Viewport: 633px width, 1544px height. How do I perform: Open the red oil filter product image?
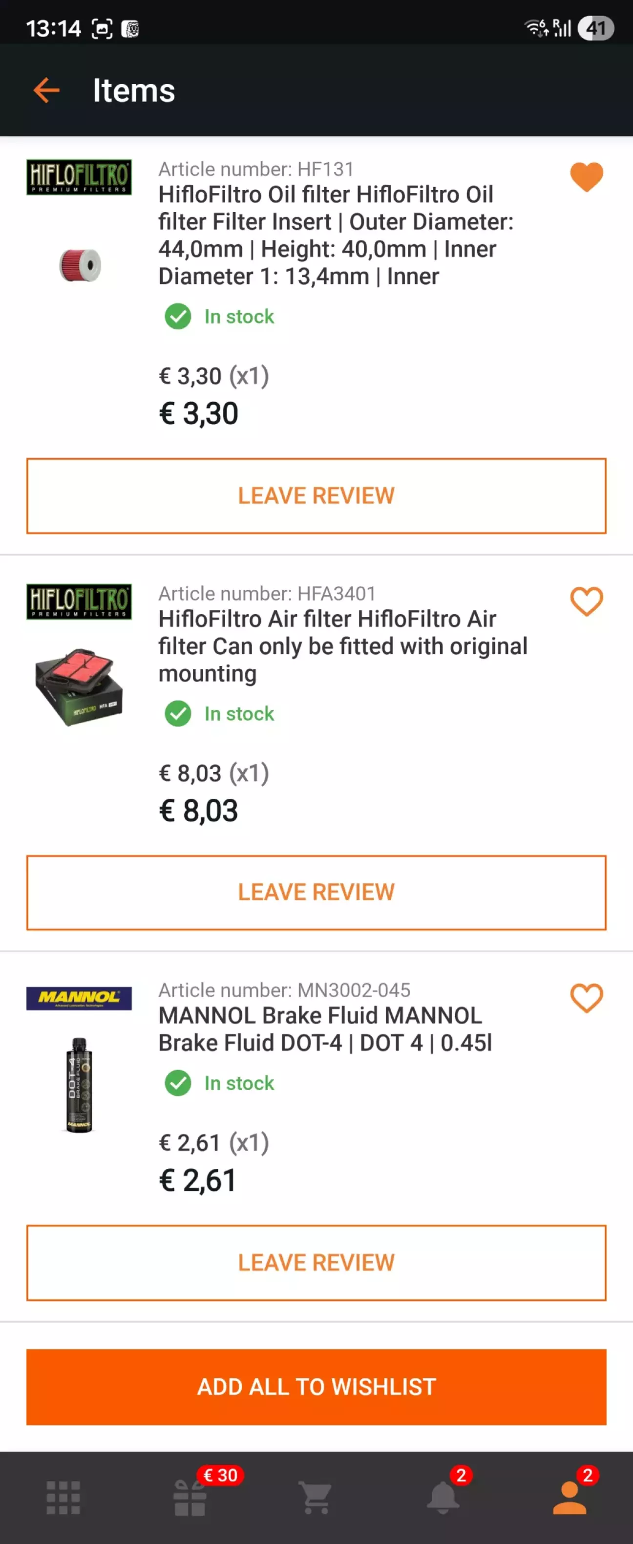coord(80,265)
